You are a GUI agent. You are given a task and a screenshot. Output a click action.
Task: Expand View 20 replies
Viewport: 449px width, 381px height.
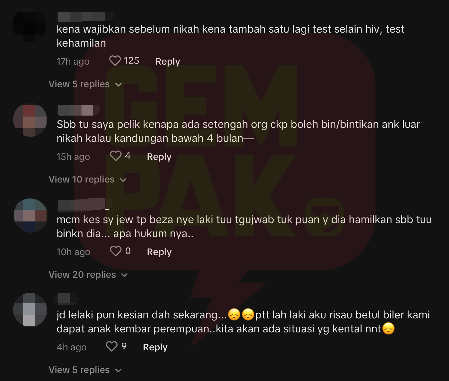pyautogui.click(x=88, y=275)
